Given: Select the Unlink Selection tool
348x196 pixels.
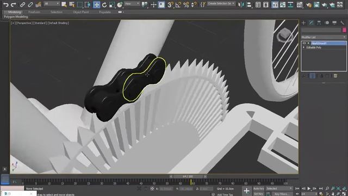Looking at the screenshot, I should click(30, 4).
